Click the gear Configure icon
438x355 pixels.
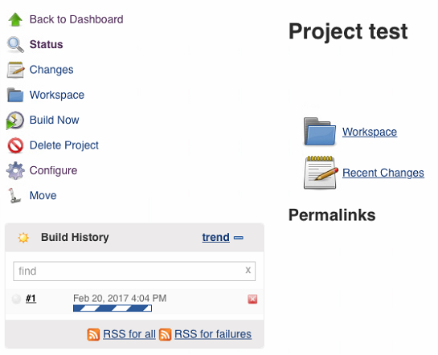point(15,170)
